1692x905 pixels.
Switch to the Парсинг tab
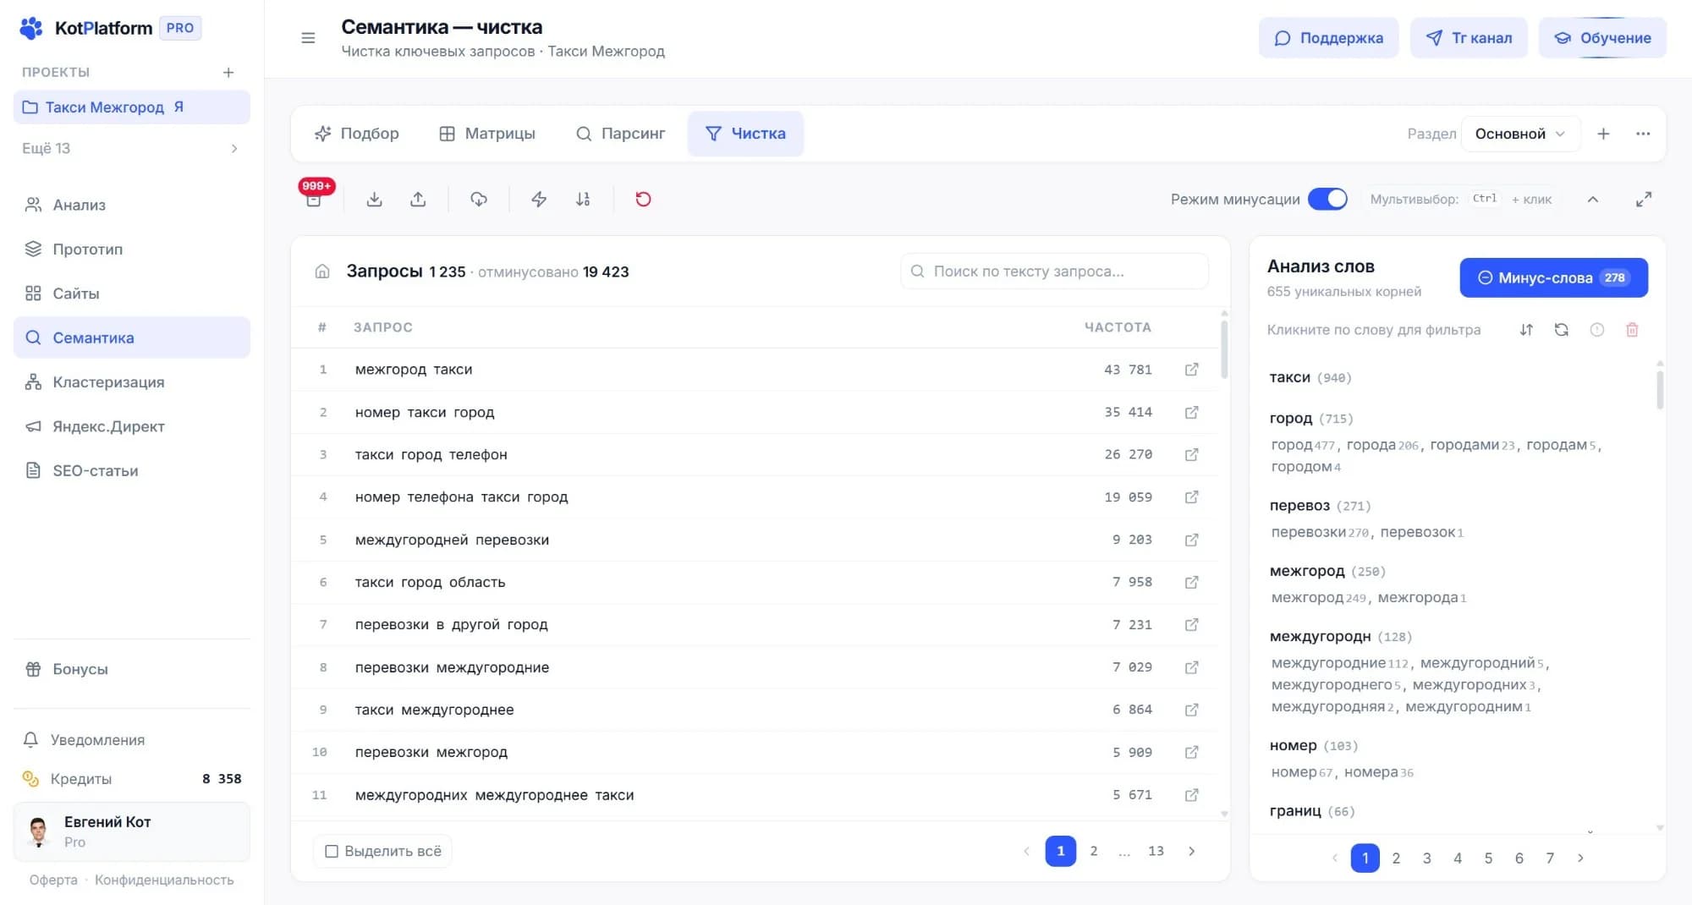coord(621,134)
